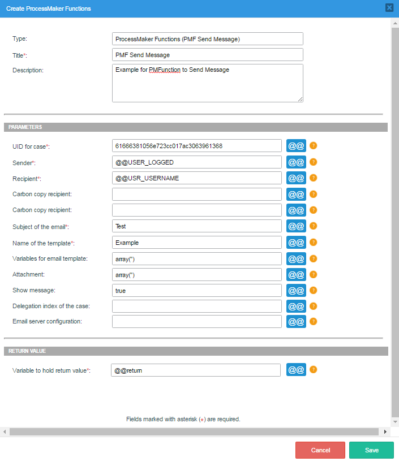The image size is (399, 462).
Task: Click the first Carbon copy recipient field
Action: point(196,195)
